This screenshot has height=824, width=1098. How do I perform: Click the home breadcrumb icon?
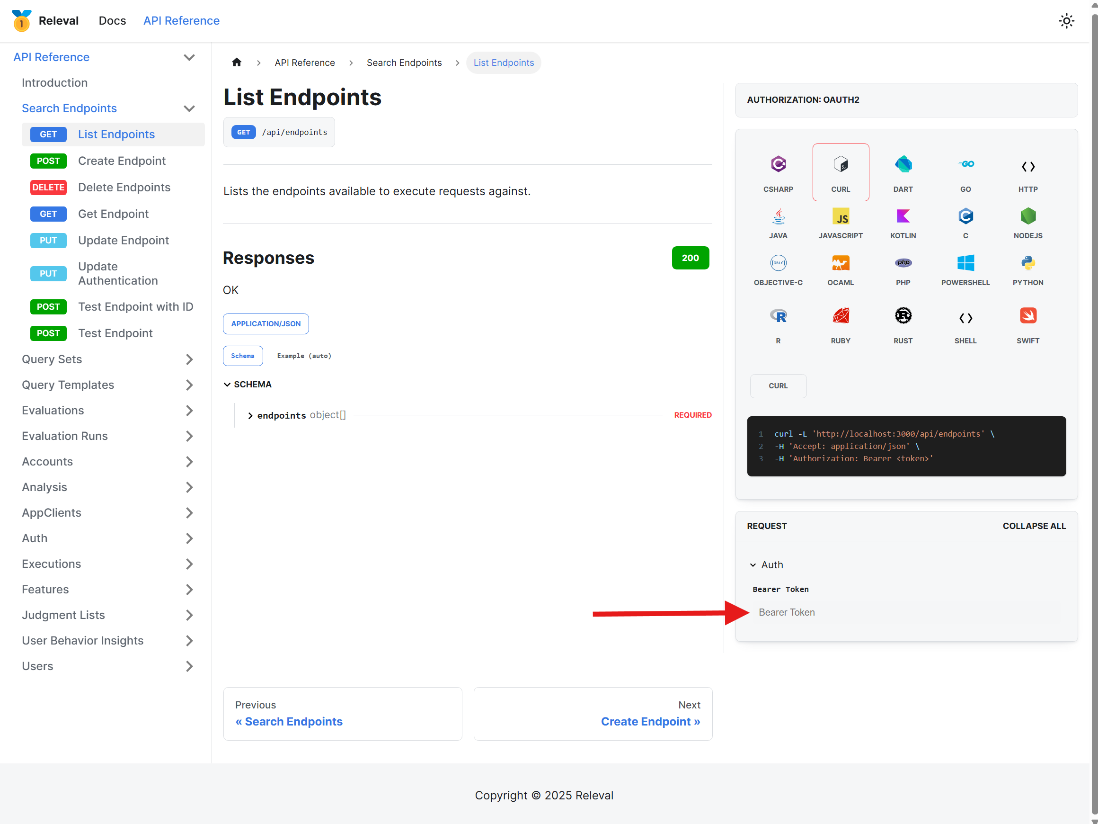click(x=237, y=63)
